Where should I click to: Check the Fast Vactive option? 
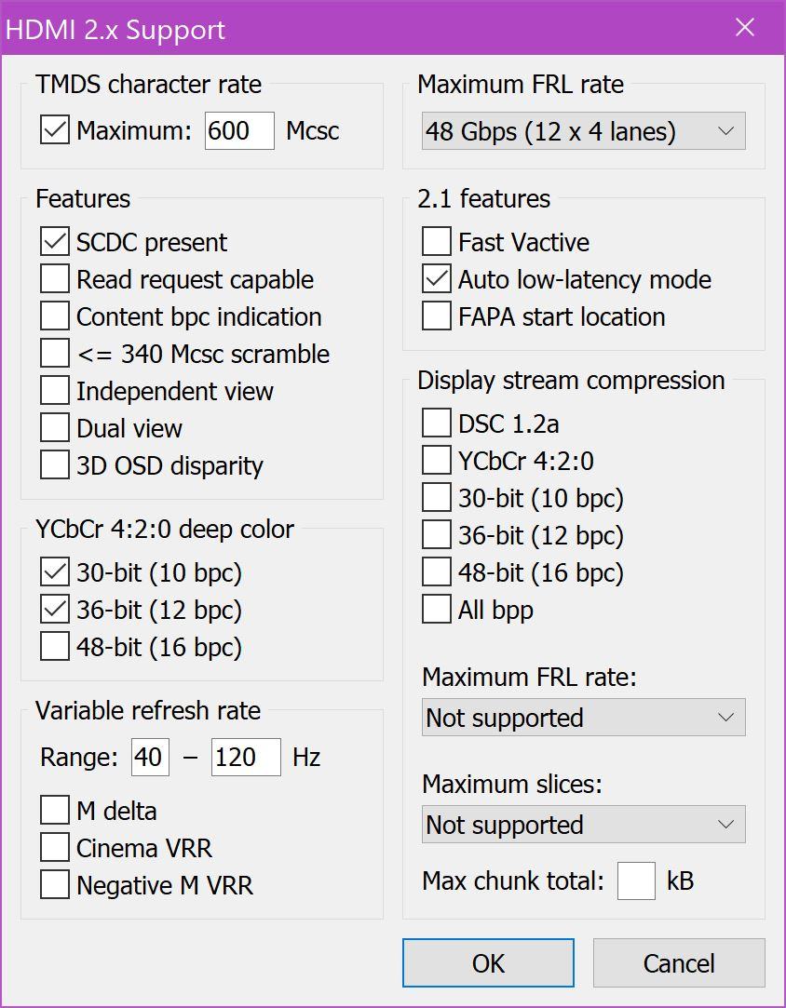pos(437,242)
